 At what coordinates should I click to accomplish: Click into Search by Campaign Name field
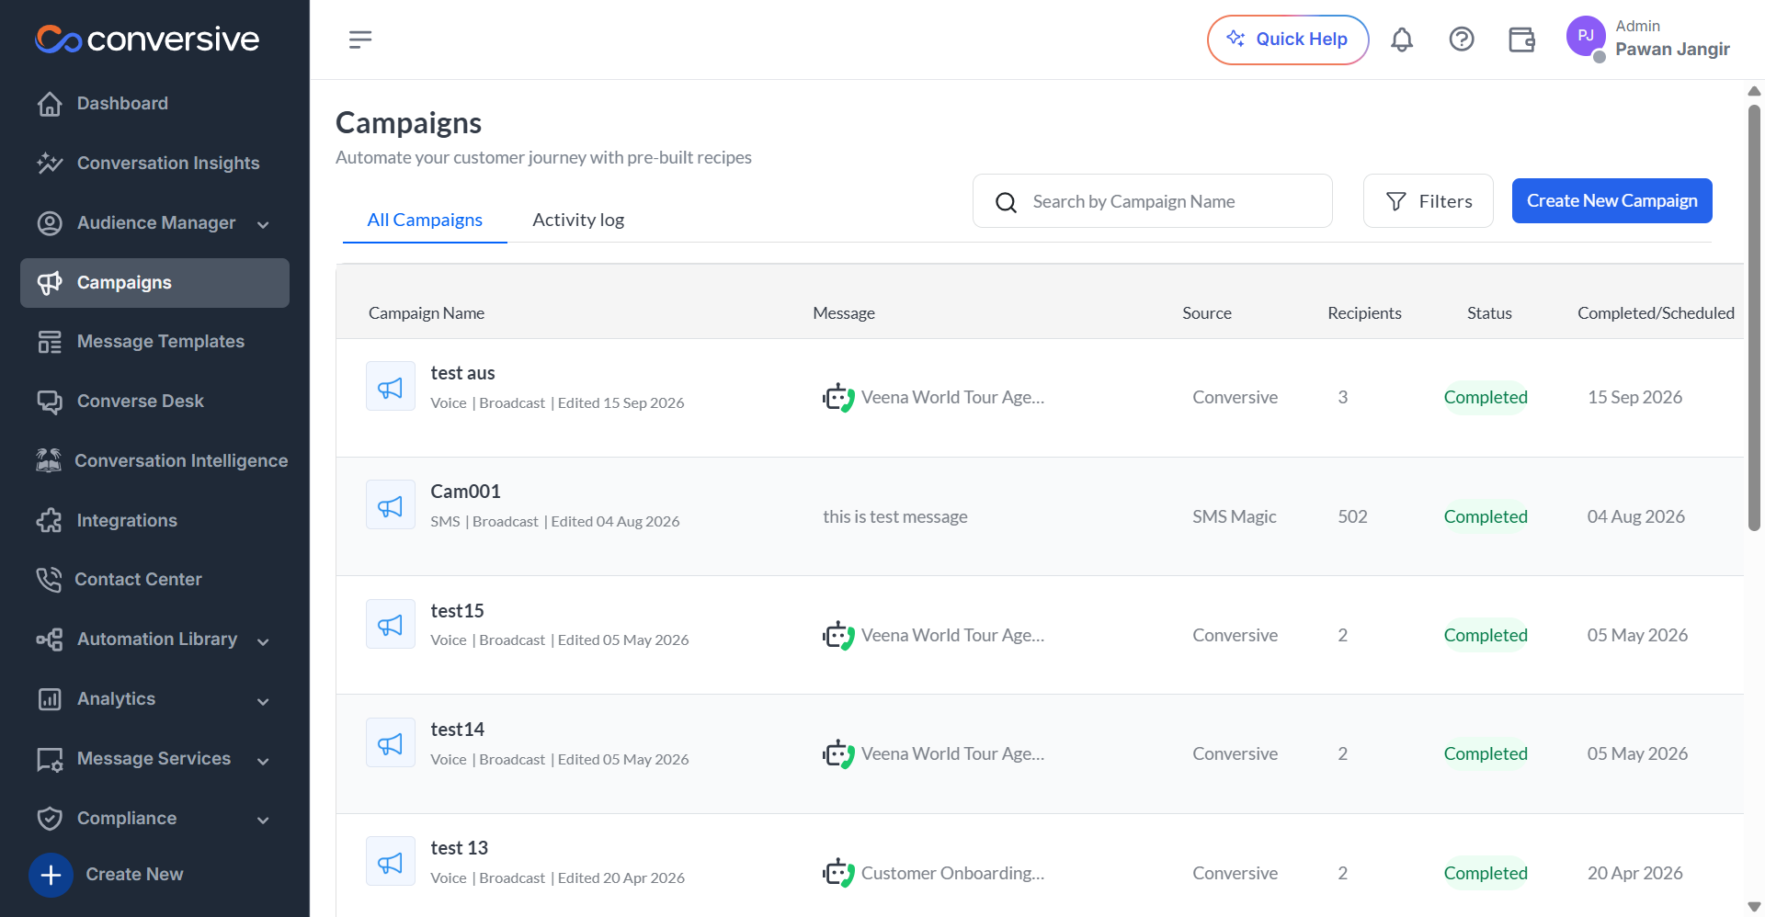pos(1152,201)
